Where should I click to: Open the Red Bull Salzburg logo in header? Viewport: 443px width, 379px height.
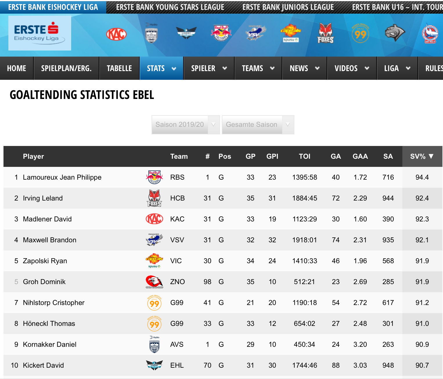tap(221, 33)
